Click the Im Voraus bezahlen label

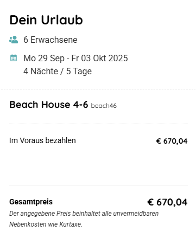coord(42,140)
